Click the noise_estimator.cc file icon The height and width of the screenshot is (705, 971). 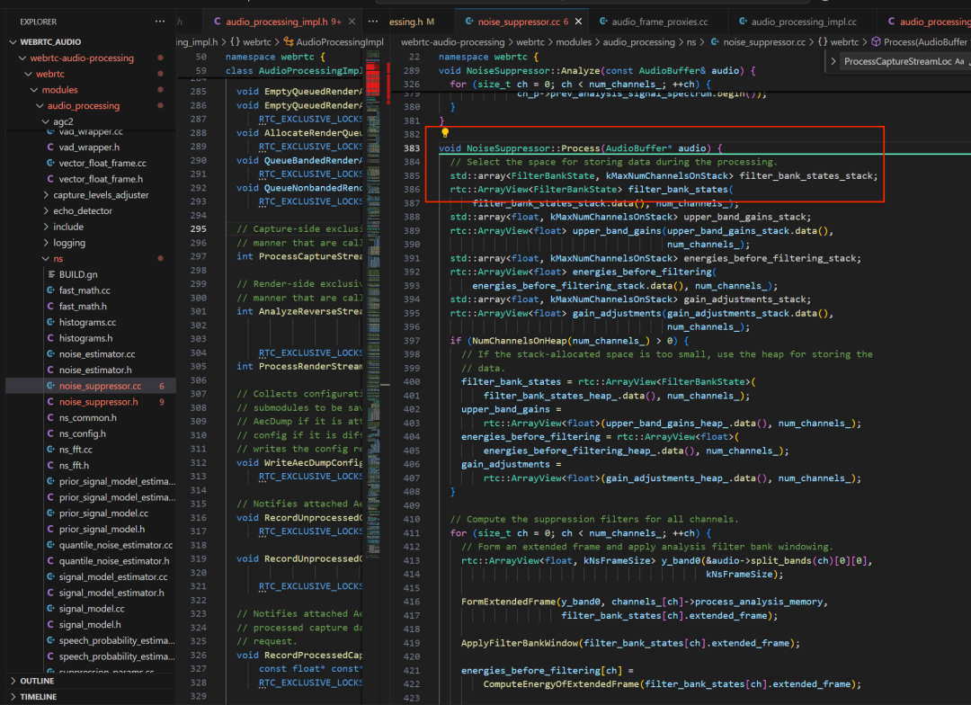pos(50,354)
